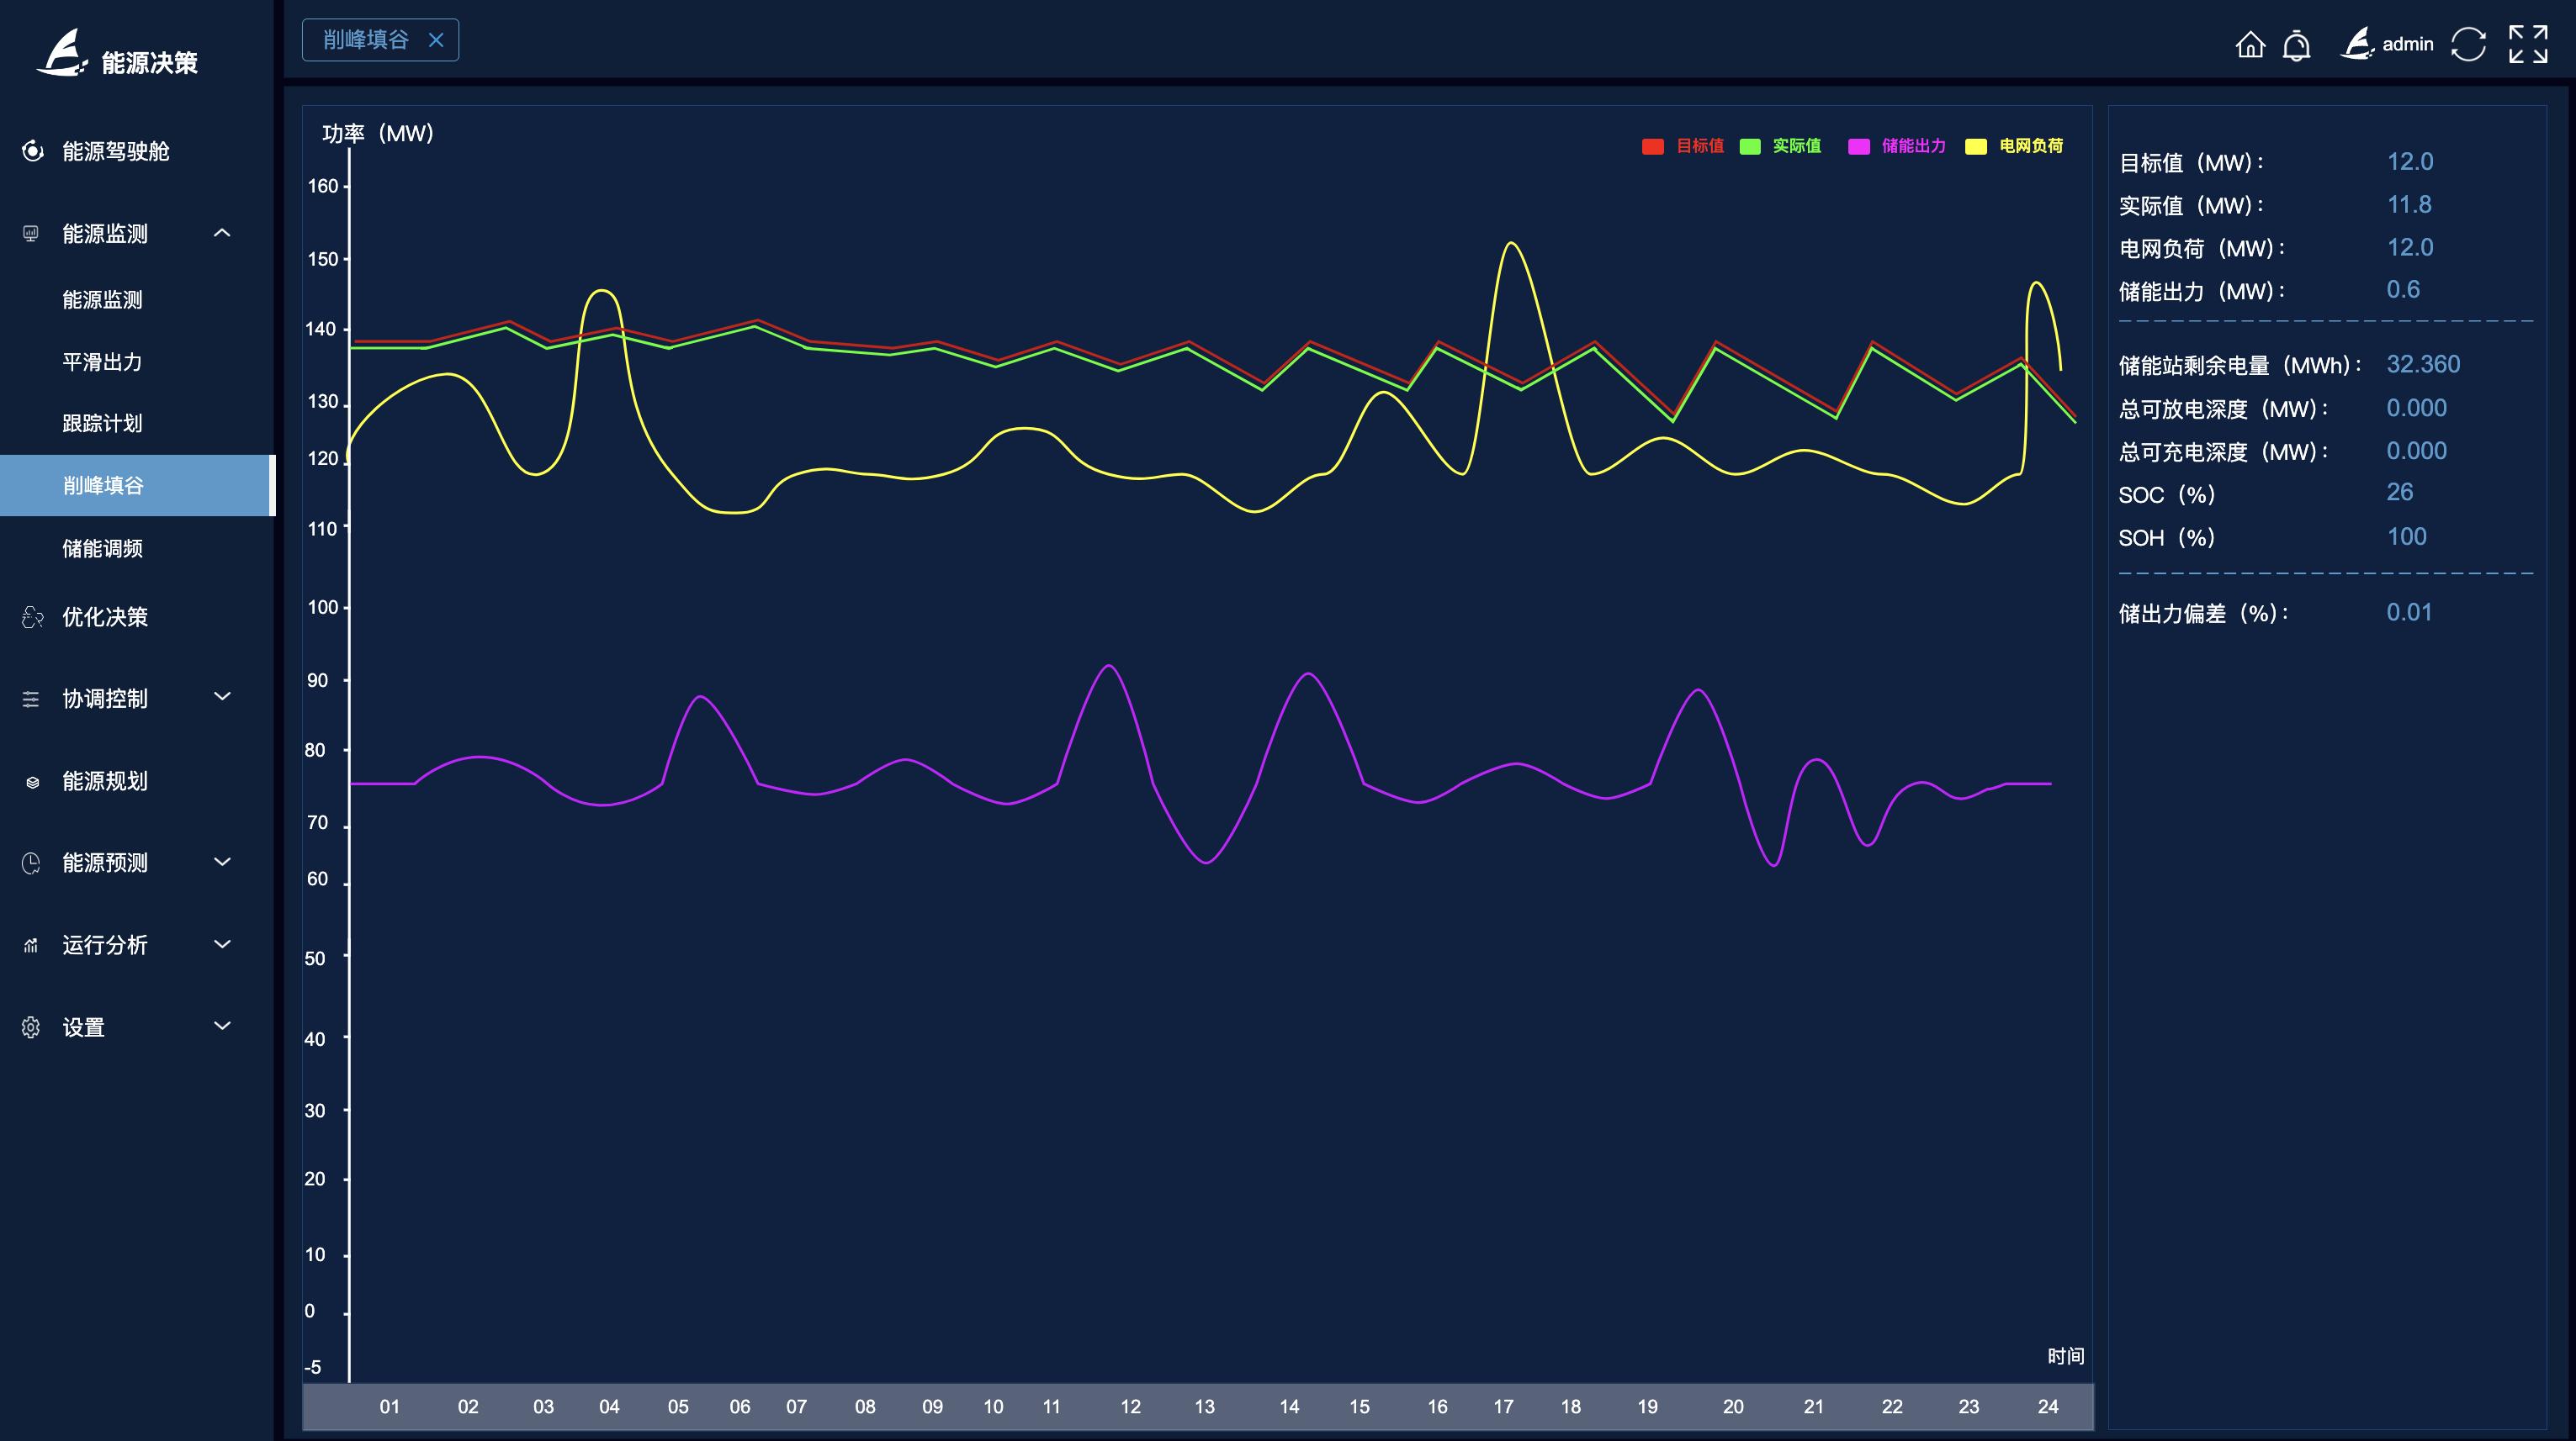Click hour 12 on the time axis
The image size is (2576, 1441).
pos(1130,1406)
